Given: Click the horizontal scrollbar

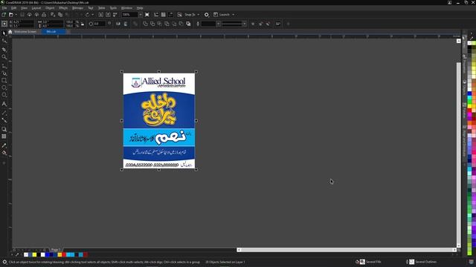Looking at the screenshot, I should [x=347, y=250].
